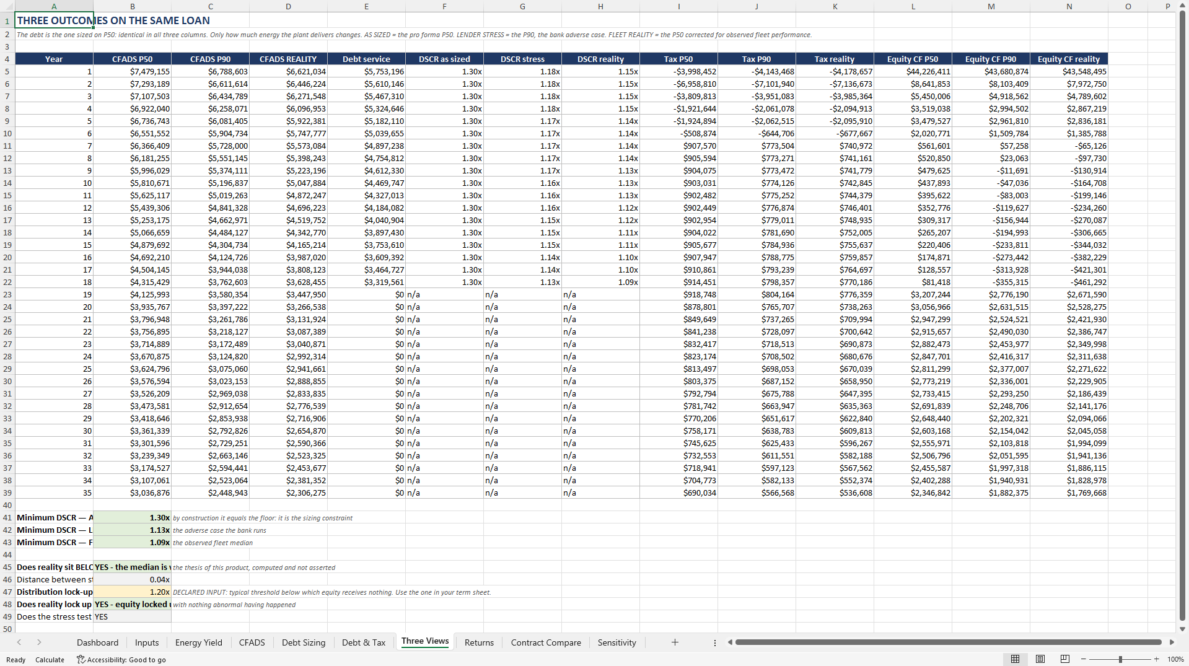This screenshot has width=1189, height=666.
Task: Click the vertical scrollbar thumb
Action: (1182, 316)
